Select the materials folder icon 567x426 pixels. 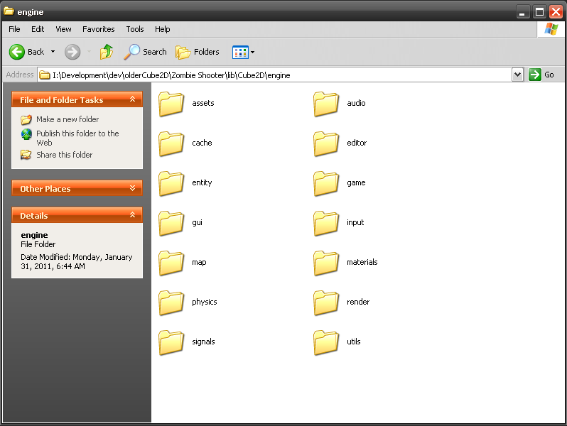click(x=326, y=263)
